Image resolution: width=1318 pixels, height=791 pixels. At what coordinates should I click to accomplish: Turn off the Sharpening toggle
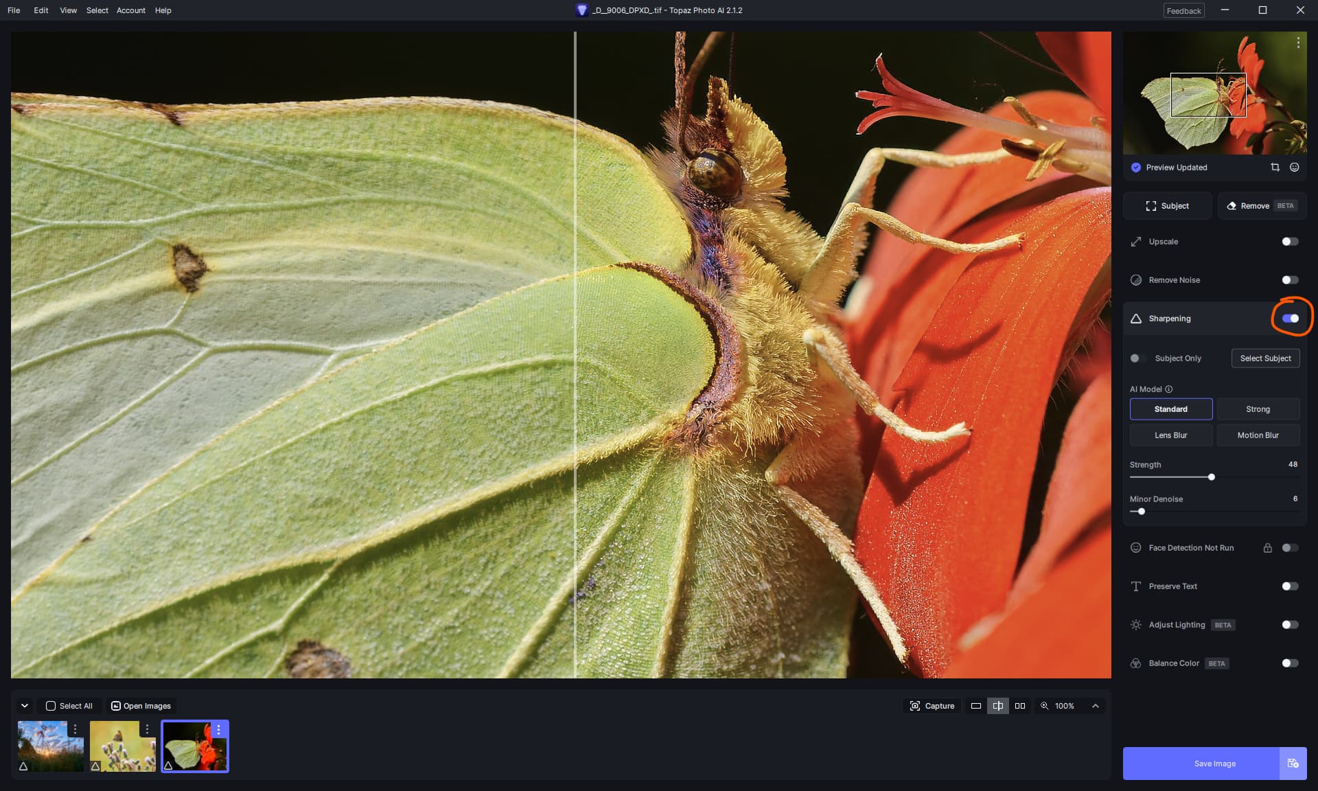[1289, 319]
